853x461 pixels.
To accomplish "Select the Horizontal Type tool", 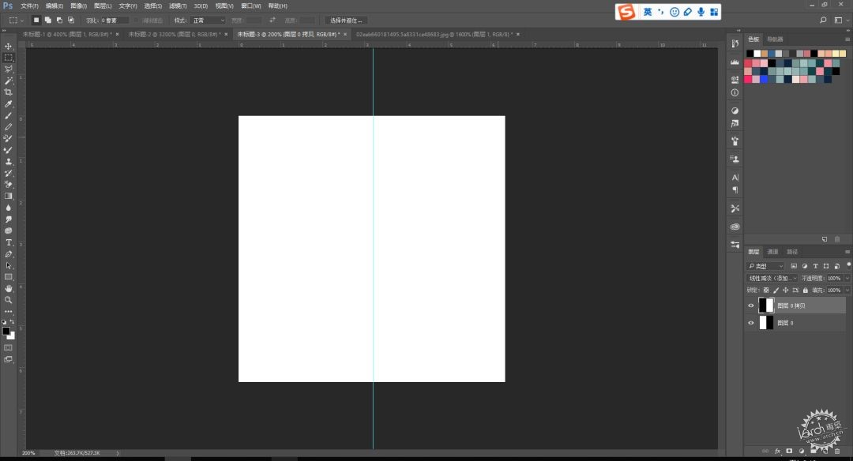I will [8, 242].
